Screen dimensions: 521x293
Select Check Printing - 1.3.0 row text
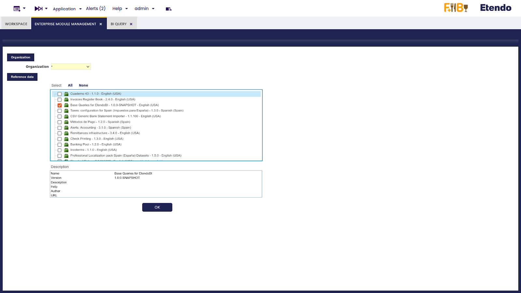click(97, 139)
